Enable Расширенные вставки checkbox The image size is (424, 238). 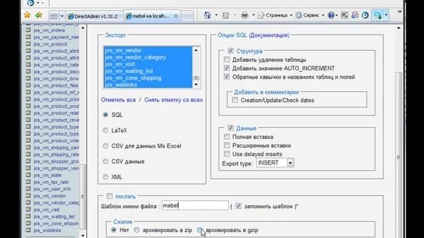pyautogui.click(x=227, y=145)
